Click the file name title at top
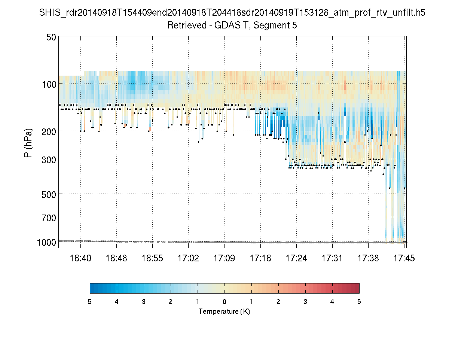Image resolution: width=449 pixels, height=337 pixels. pos(232,13)
